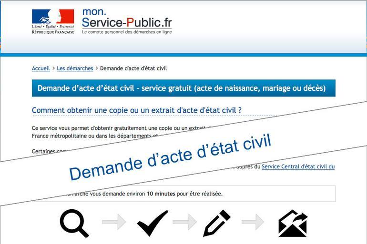Click the heading 'Comment obtenir une copie ou un extrait'
Viewport: 367px width, 244px height.
point(137,110)
